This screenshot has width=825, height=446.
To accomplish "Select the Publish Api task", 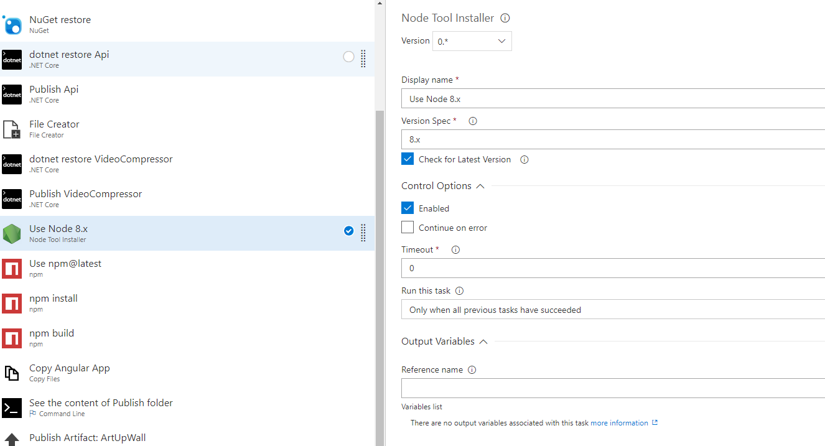I will tap(187, 94).
